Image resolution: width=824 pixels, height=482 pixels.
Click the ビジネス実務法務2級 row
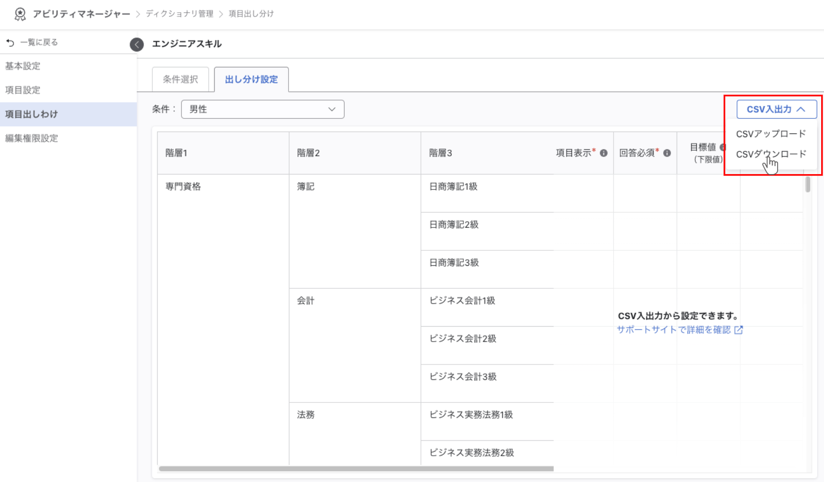pos(487,453)
